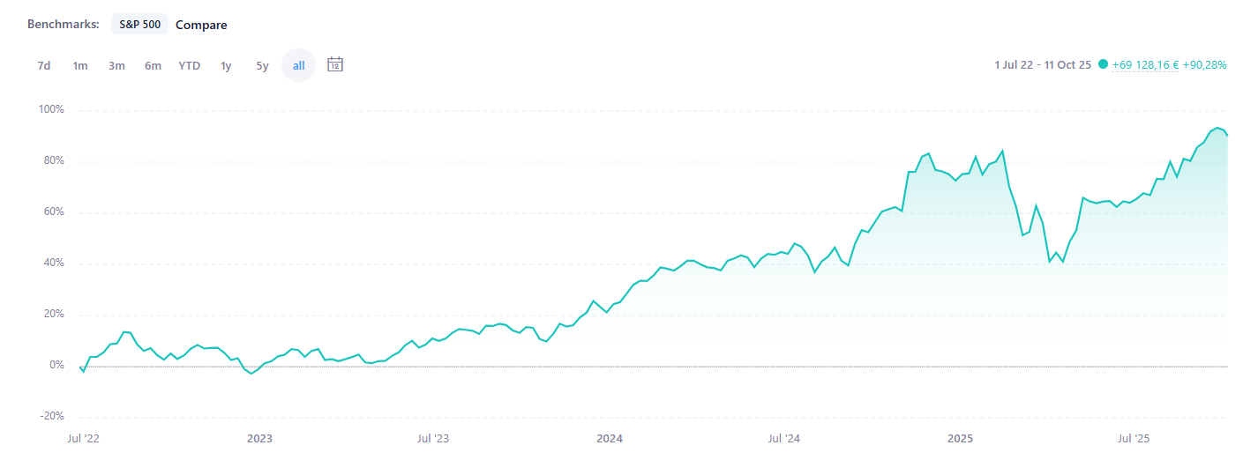The height and width of the screenshot is (475, 1258).
Task: Toggle the S&P 500 benchmark chip
Action: (139, 24)
